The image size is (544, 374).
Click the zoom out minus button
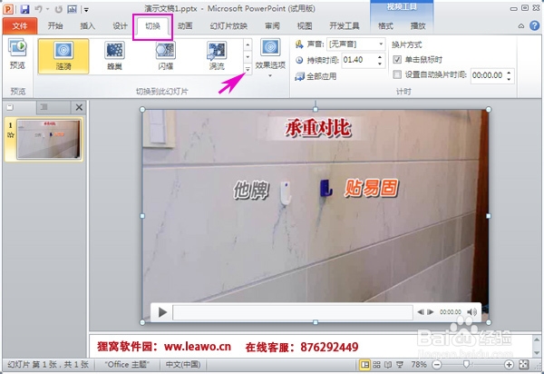click(437, 365)
